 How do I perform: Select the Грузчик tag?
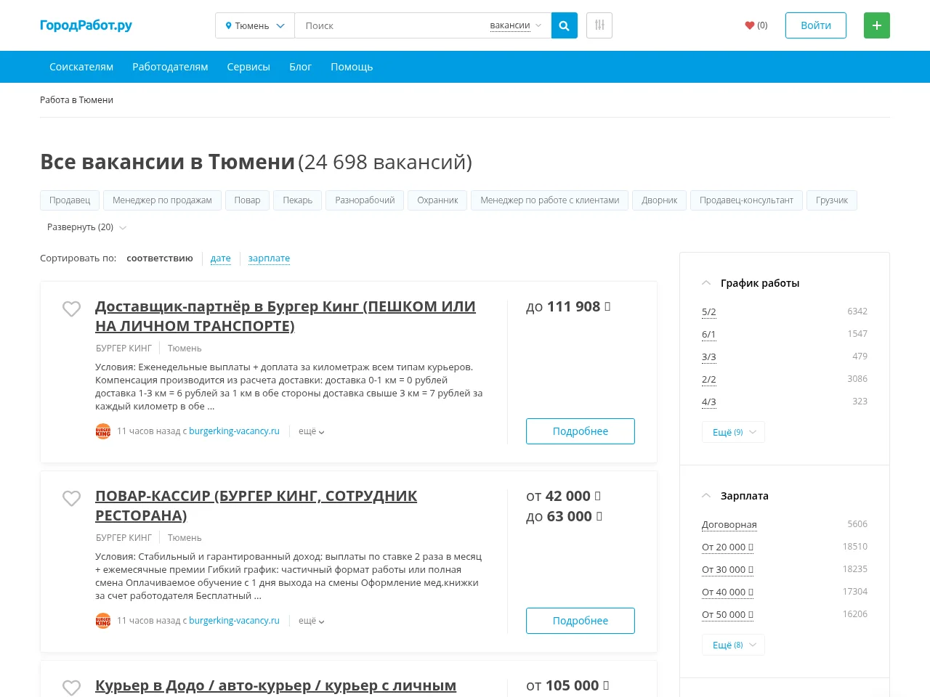832,200
